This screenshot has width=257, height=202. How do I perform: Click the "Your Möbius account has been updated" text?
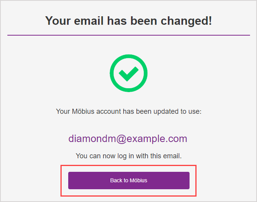coord(129,111)
